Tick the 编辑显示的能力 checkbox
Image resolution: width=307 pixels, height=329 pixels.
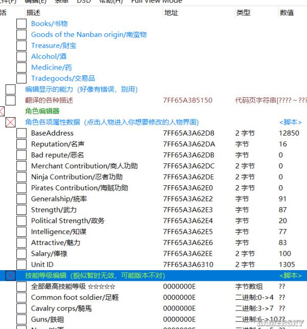11,90
